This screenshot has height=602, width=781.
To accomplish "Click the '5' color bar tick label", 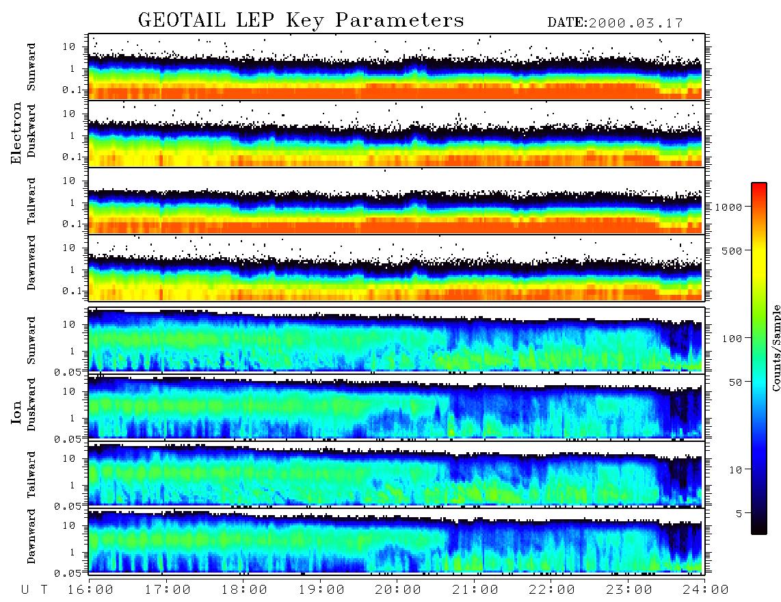I will click(739, 514).
